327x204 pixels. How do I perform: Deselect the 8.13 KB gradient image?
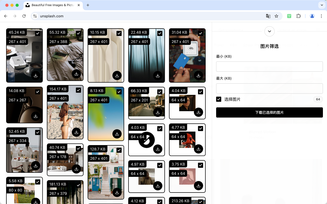(x=119, y=92)
